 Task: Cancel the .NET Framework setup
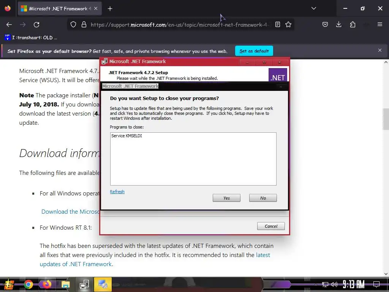click(270, 226)
